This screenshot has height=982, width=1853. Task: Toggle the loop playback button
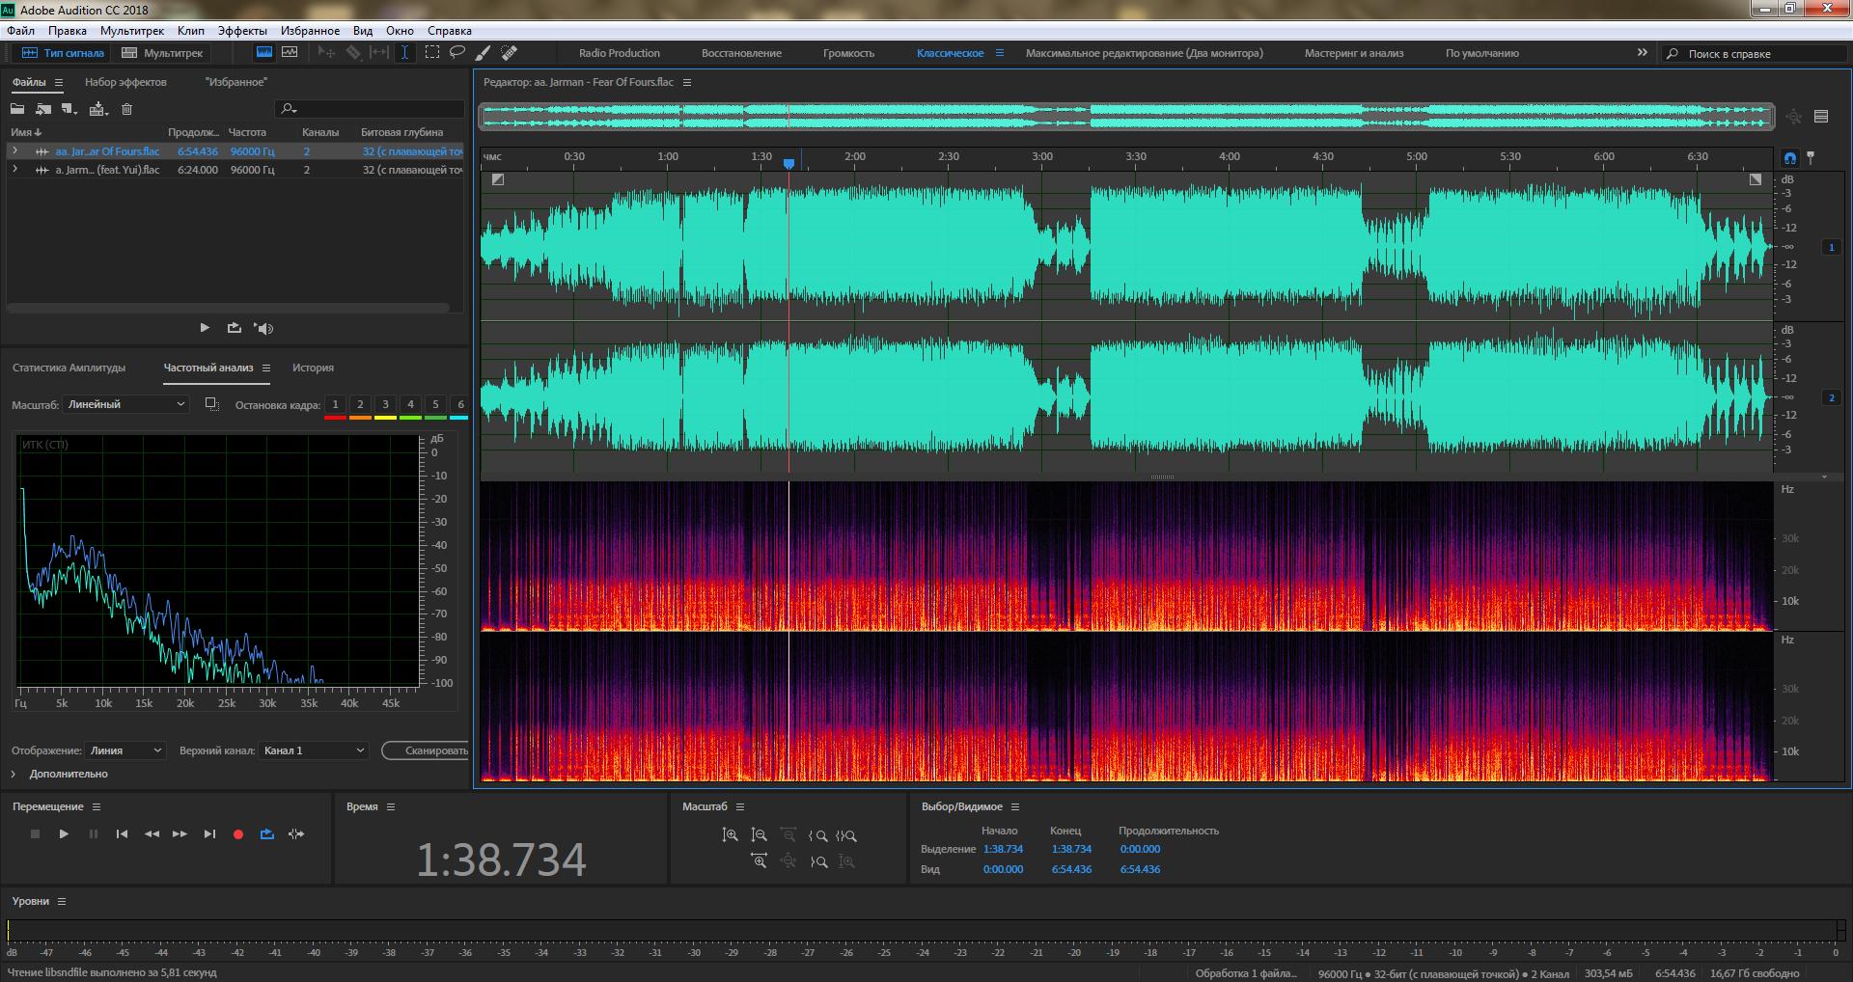267,834
